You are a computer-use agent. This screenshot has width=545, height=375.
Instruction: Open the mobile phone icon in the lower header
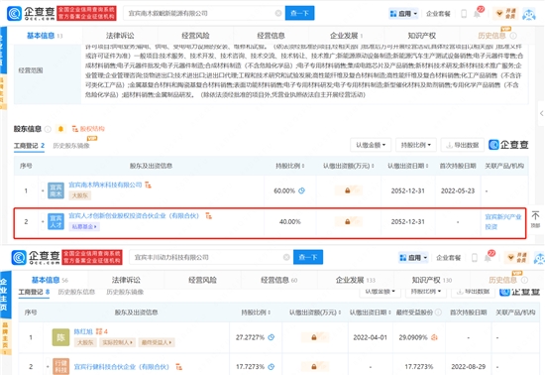[x=475, y=258]
